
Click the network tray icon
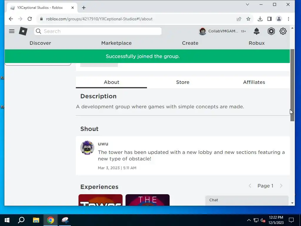point(256,220)
